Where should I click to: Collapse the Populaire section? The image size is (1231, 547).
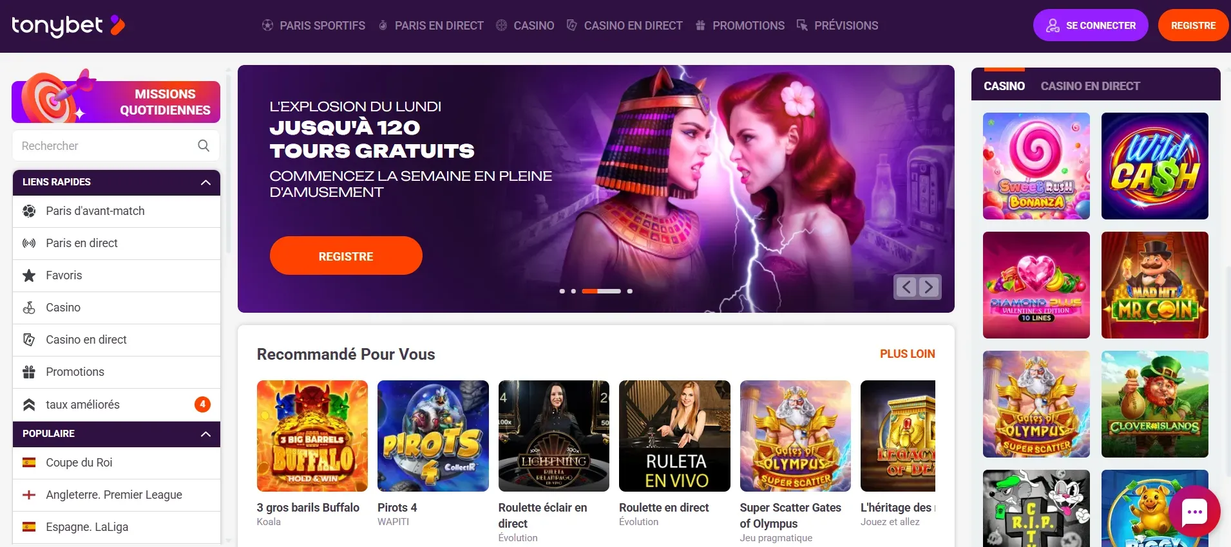coord(205,434)
